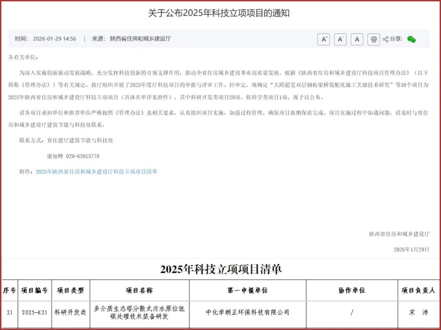The width and height of the screenshot is (441, 330).
Task: Select the 项目编号 column header
Action: [x=35, y=290]
